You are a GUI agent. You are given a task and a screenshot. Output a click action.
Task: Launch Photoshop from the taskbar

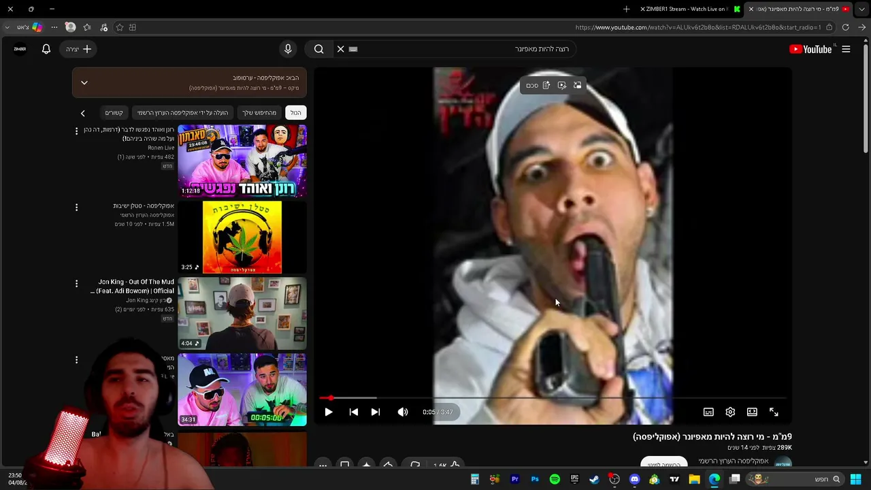(535, 479)
